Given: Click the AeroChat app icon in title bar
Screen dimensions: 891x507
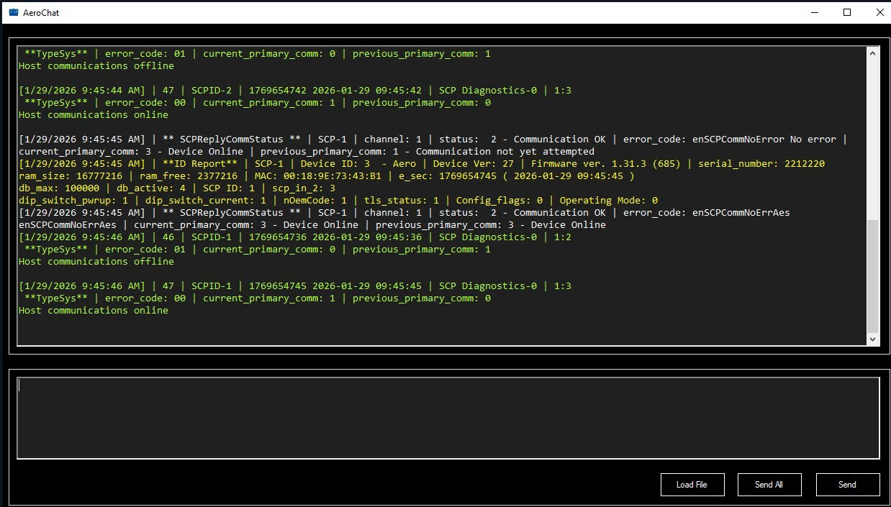Looking at the screenshot, I should pos(13,12).
